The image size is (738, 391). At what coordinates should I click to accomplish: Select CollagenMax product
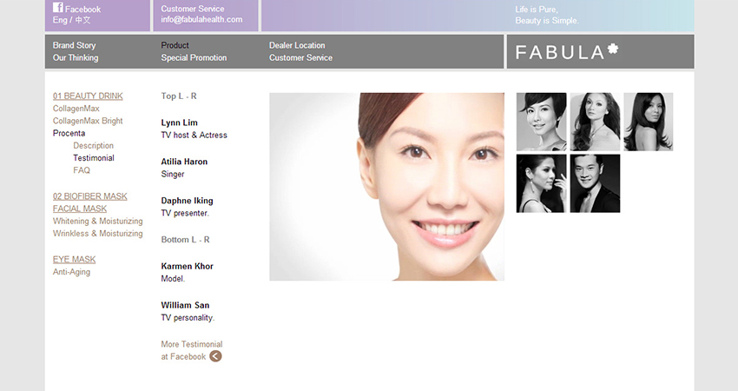click(76, 109)
